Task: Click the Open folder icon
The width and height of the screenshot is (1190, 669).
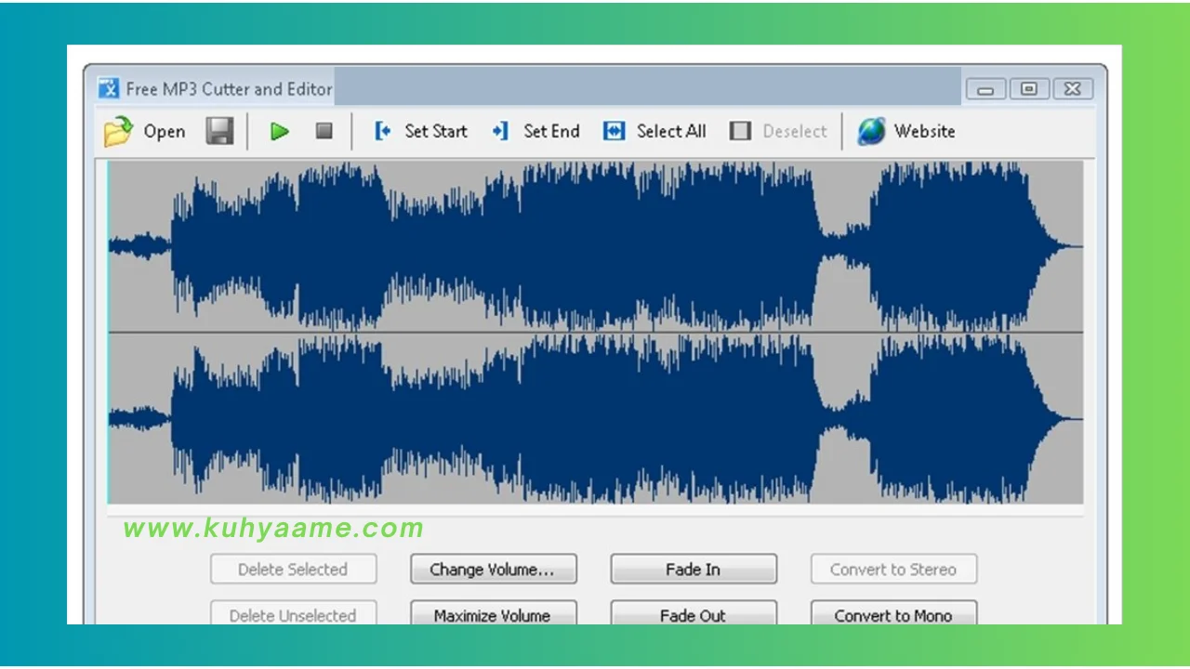Action: pyautogui.click(x=119, y=131)
